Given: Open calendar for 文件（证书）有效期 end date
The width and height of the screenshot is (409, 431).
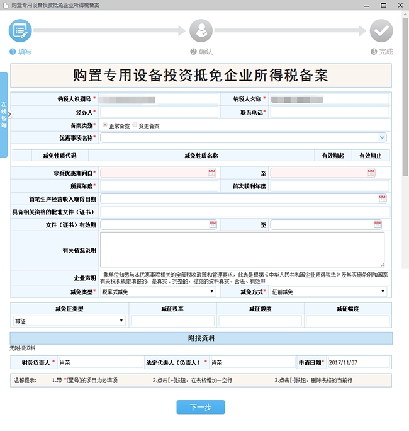Looking at the screenshot, I should click(x=382, y=224).
